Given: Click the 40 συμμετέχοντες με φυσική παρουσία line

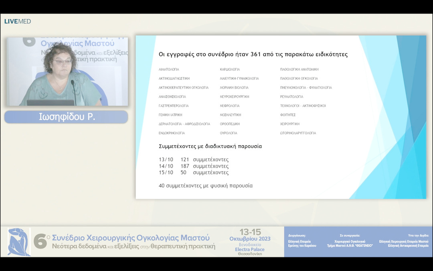Looking at the screenshot, I should point(206,186).
